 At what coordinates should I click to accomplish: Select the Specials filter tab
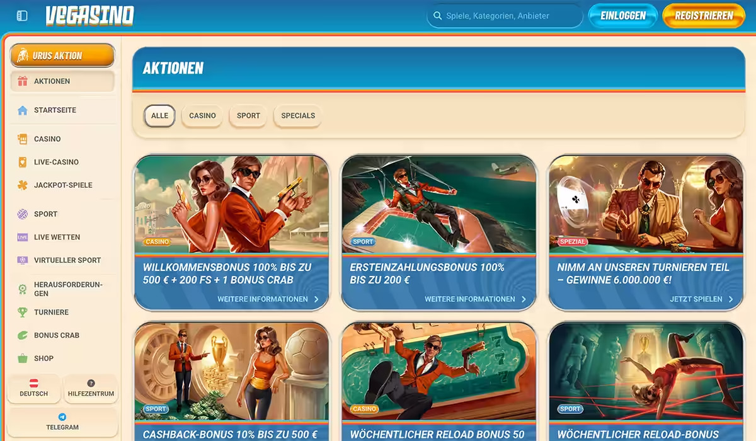298,116
